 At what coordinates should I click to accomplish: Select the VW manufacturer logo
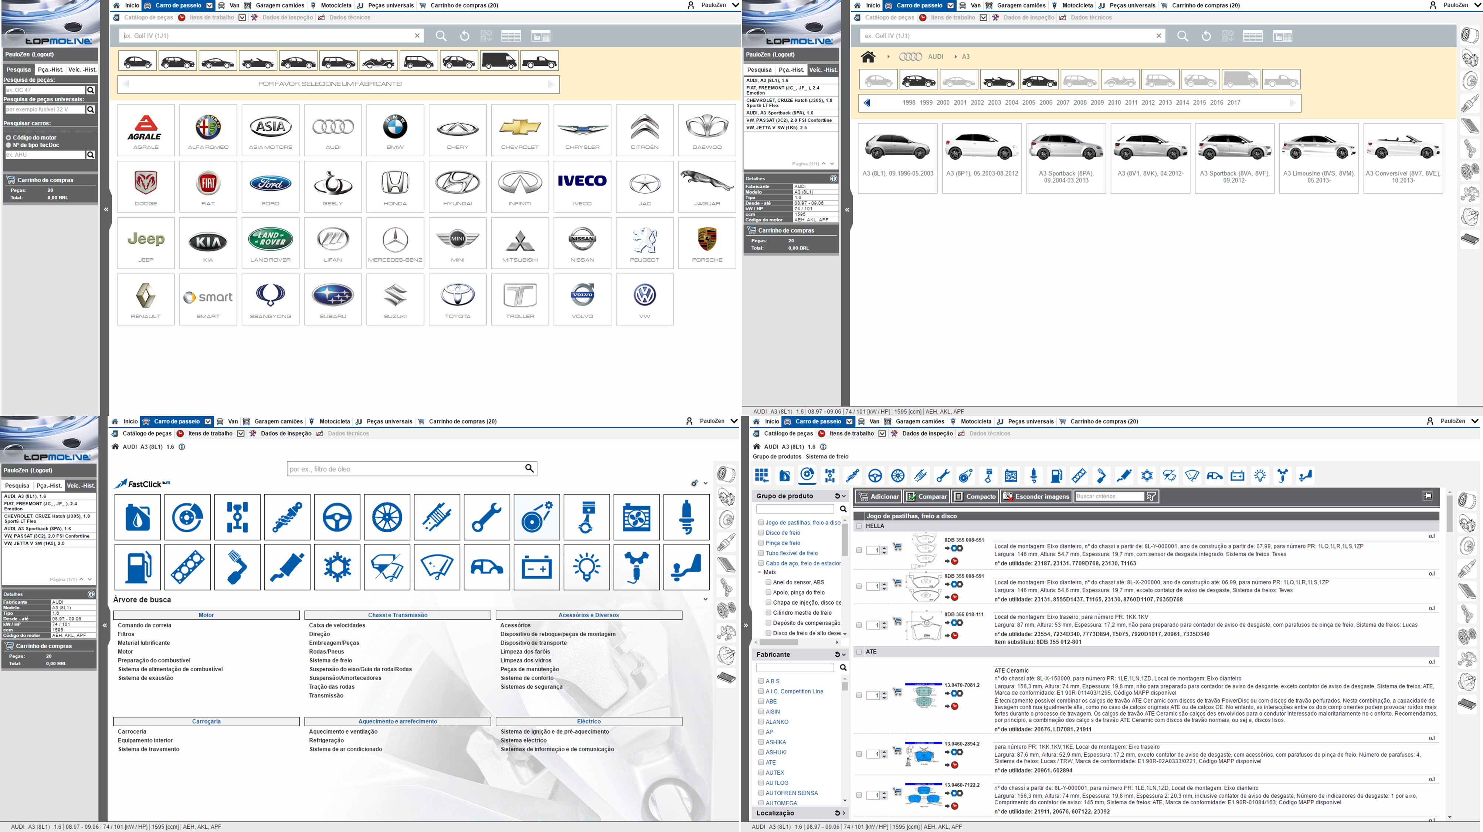pos(645,299)
